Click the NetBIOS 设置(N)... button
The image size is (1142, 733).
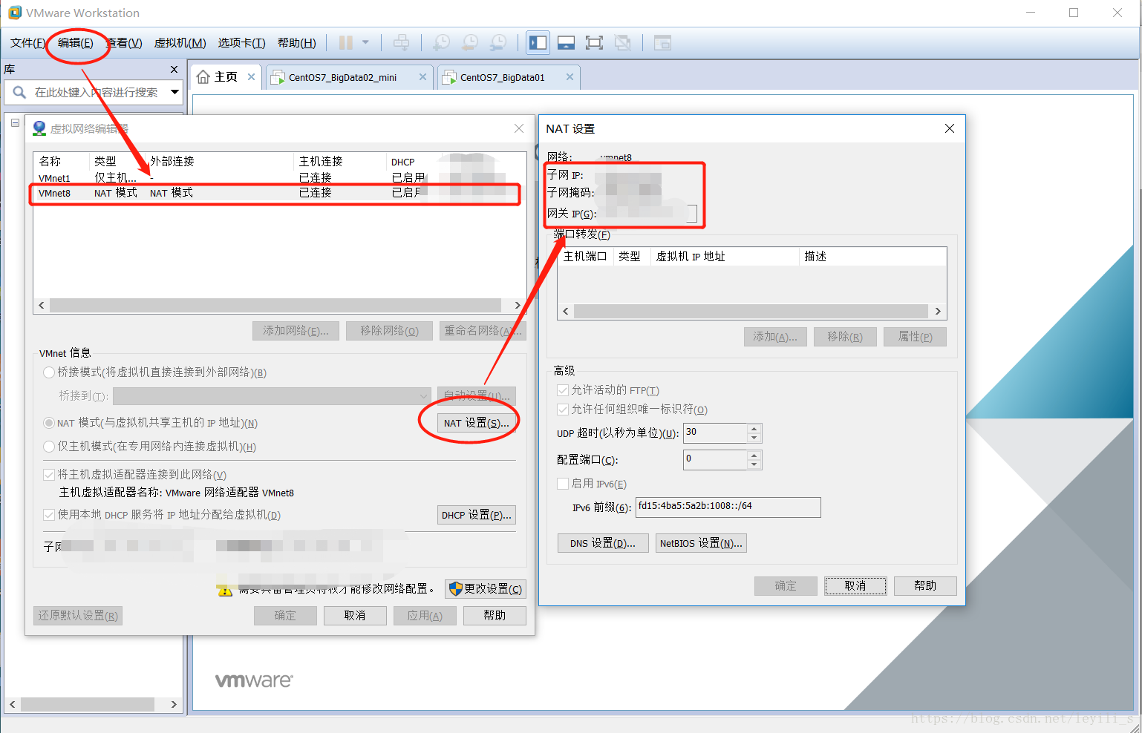coord(701,543)
